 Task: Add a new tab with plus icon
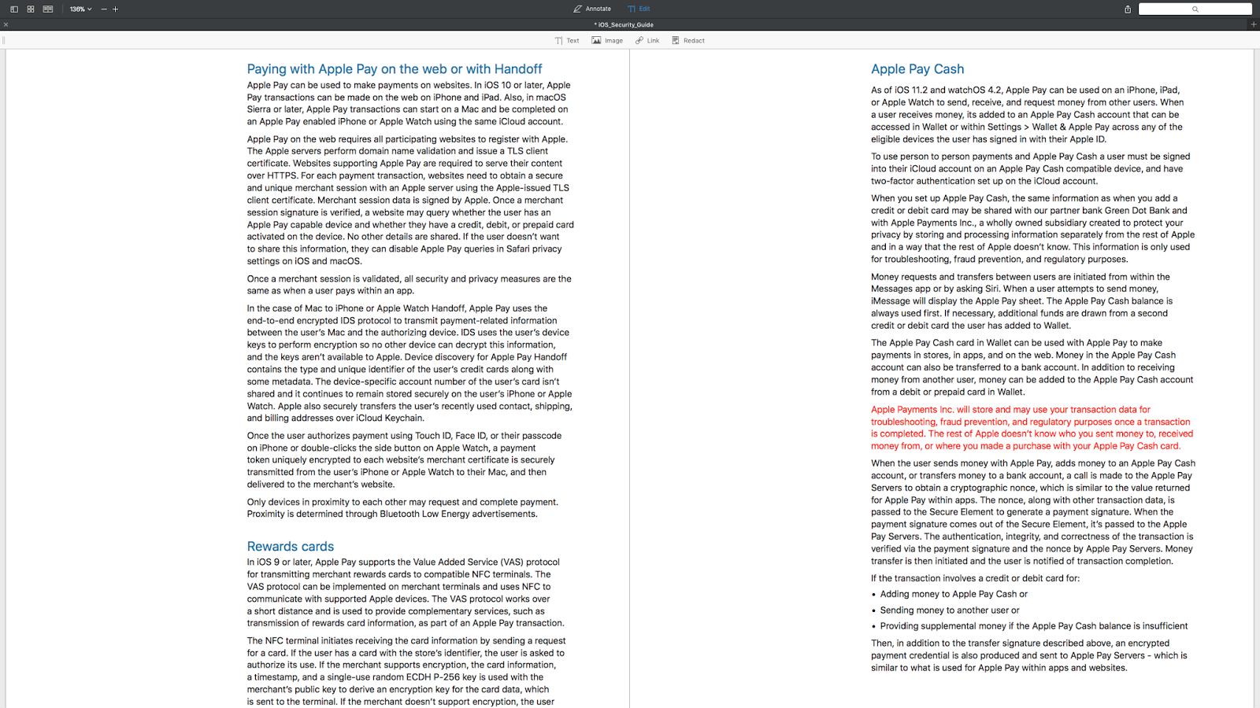click(x=1254, y=24)
